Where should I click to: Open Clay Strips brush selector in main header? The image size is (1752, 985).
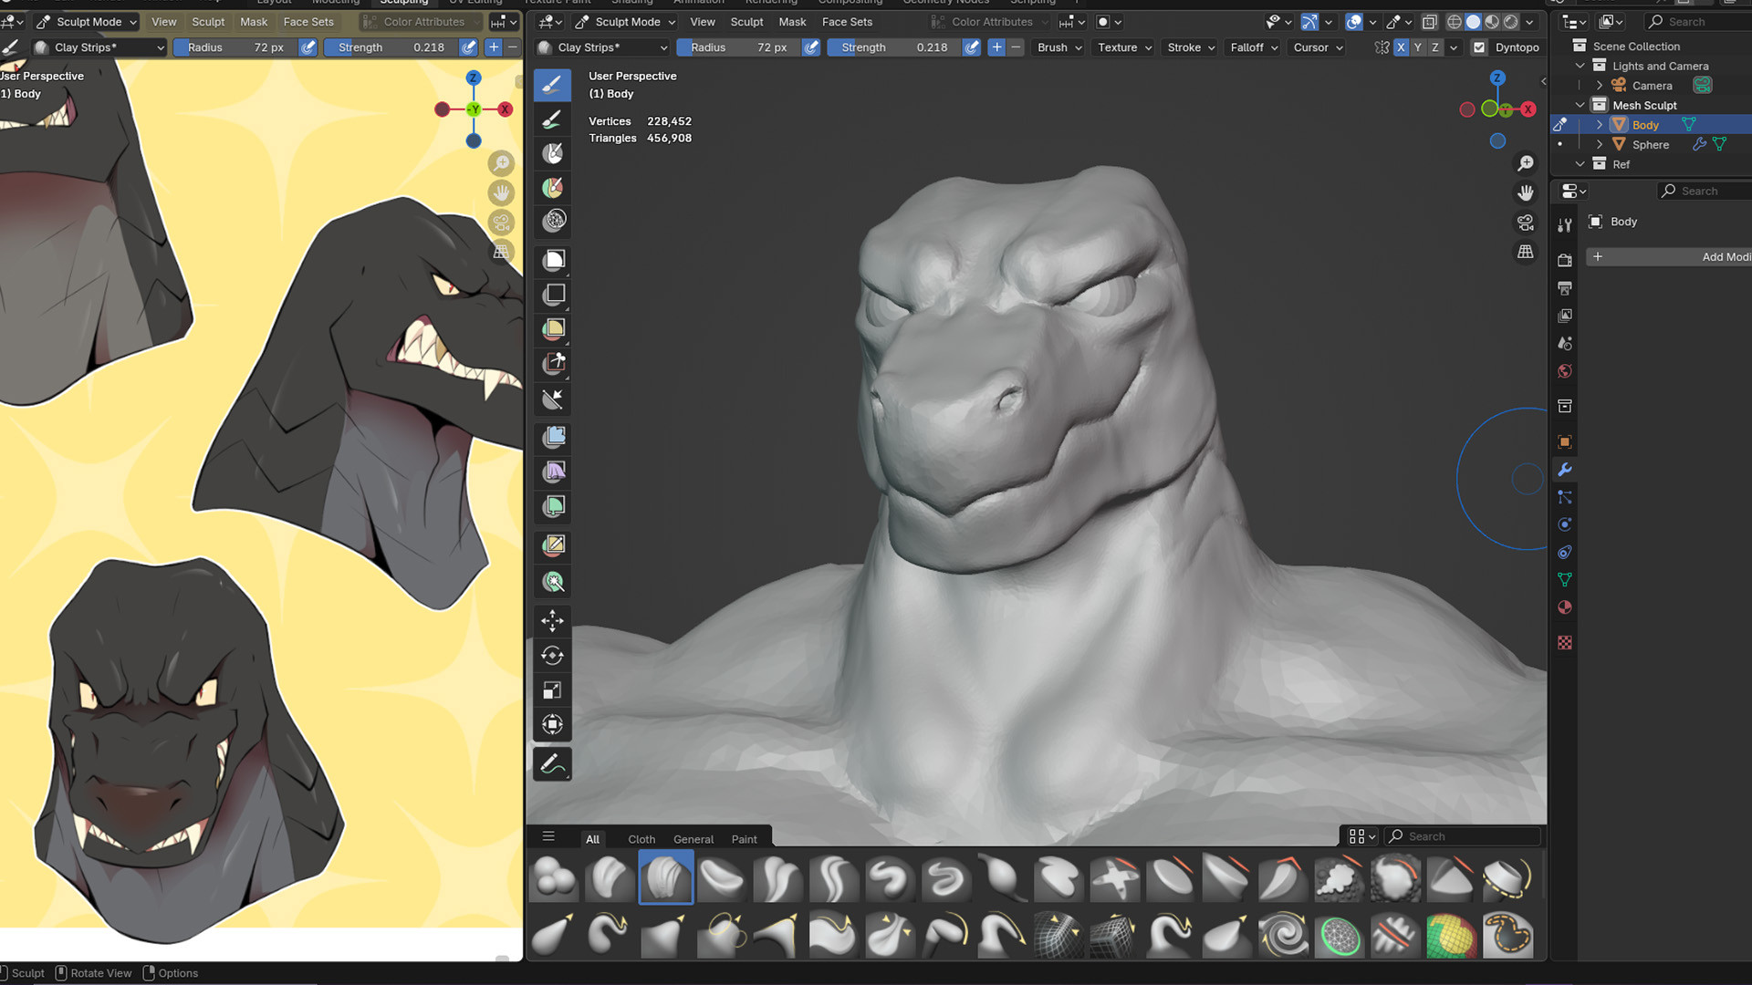click(603, 47)
